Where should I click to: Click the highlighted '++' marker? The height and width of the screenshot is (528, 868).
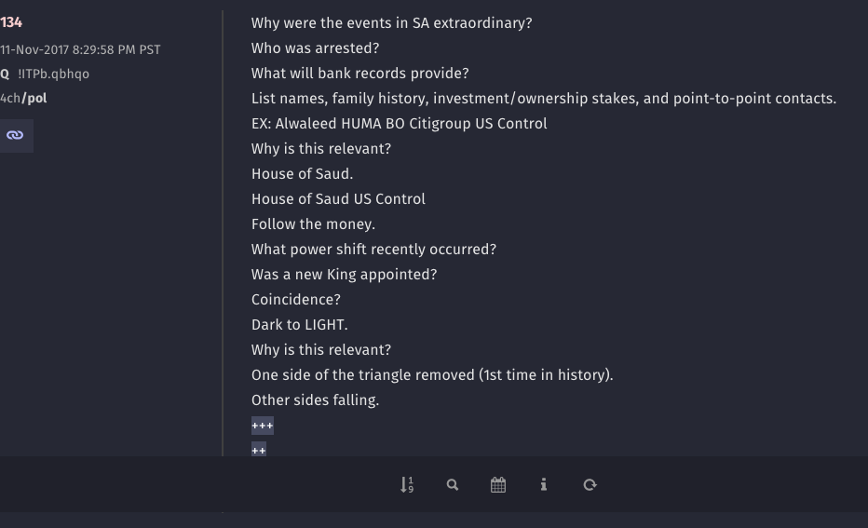click(259, 450)
